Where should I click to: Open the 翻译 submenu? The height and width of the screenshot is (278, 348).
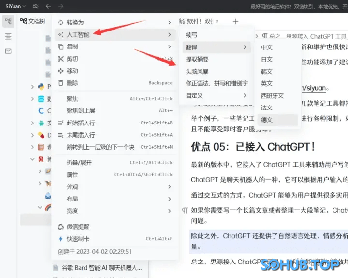pyautogui.click(x=217, y=47)
